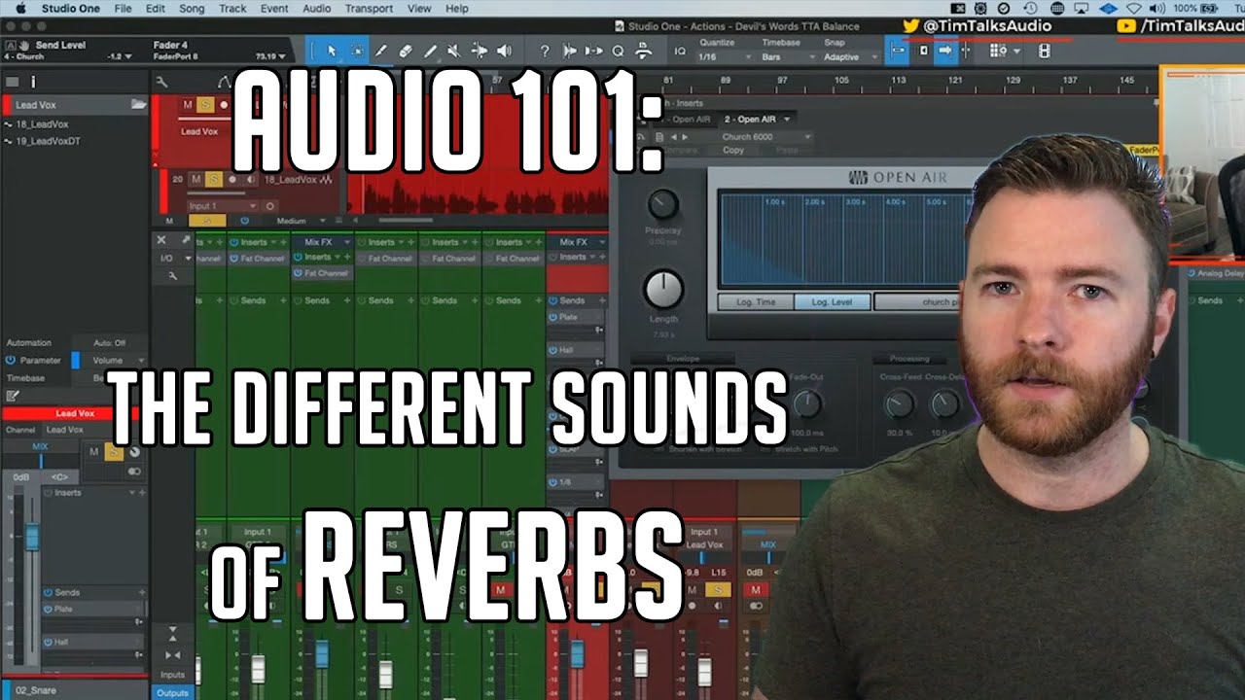
Task: Click the Open Air Predelay knob
Action: (x=662, y=204)
